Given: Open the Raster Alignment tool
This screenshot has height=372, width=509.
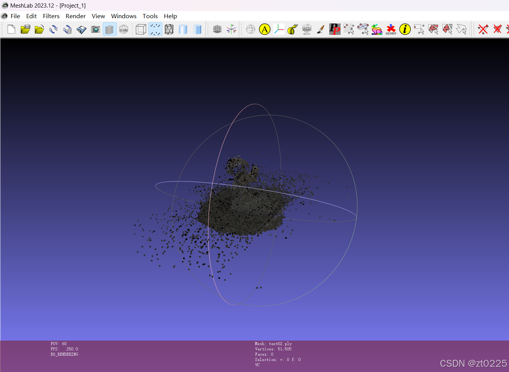Looking at the screenshot, I should 306,29.
